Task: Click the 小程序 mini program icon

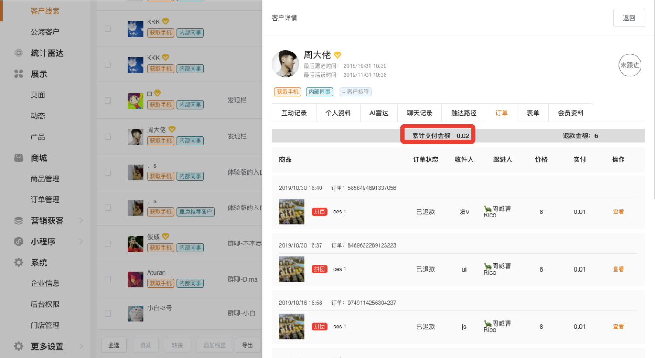Action: point(18,241)
